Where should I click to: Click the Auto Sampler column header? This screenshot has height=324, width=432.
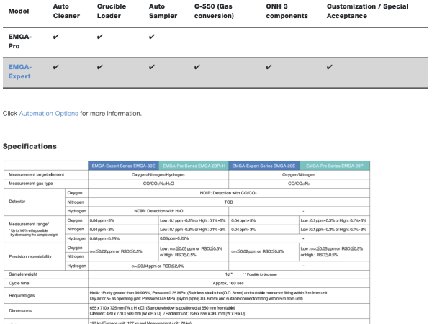(163, 12)
